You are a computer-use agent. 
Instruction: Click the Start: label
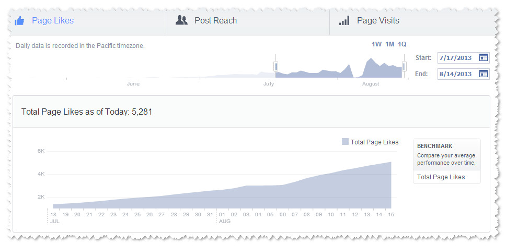click(x=423, y=58)
